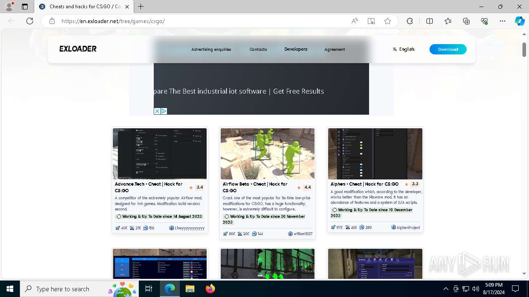The width and height of the screenshot is (529, 297).
Task: Open Airflow Beta - Cheat | Hack for CS:GO title
Action: click(x=255, y=187)
